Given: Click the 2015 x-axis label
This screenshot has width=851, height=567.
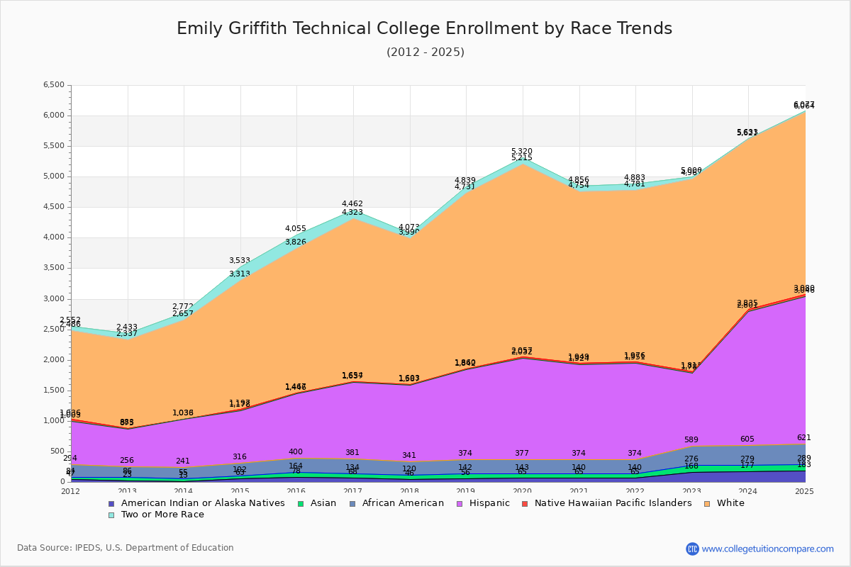Looking at the screenshot, I should point(240,490).
